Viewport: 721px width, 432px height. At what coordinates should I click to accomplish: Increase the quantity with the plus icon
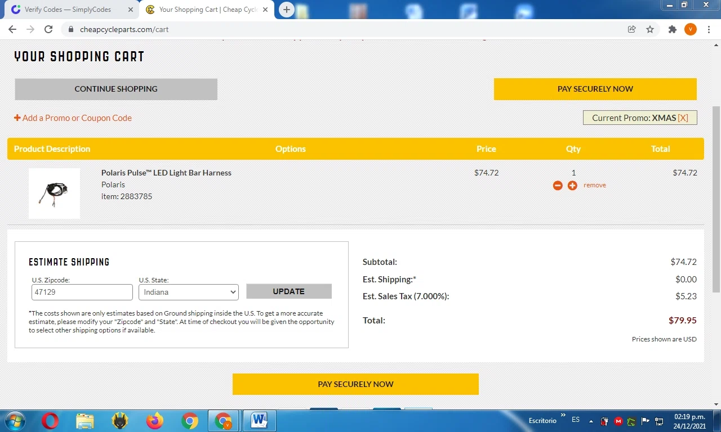pyautogui.click(x=572, y=186)
